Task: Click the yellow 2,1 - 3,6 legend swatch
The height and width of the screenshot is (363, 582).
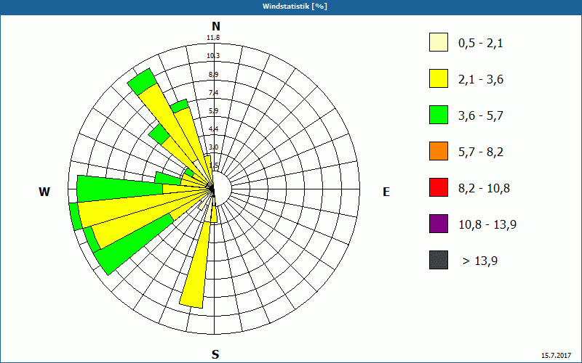Action: tap(439, 78)
